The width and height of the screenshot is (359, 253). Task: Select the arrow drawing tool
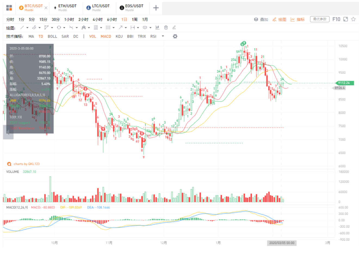point(120,27)
